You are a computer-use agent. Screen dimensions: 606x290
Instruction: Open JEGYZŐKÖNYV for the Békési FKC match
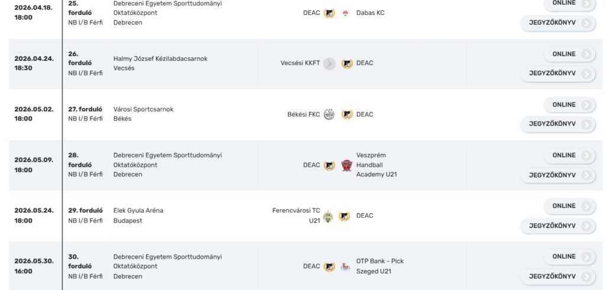click(x=558, y=124)
